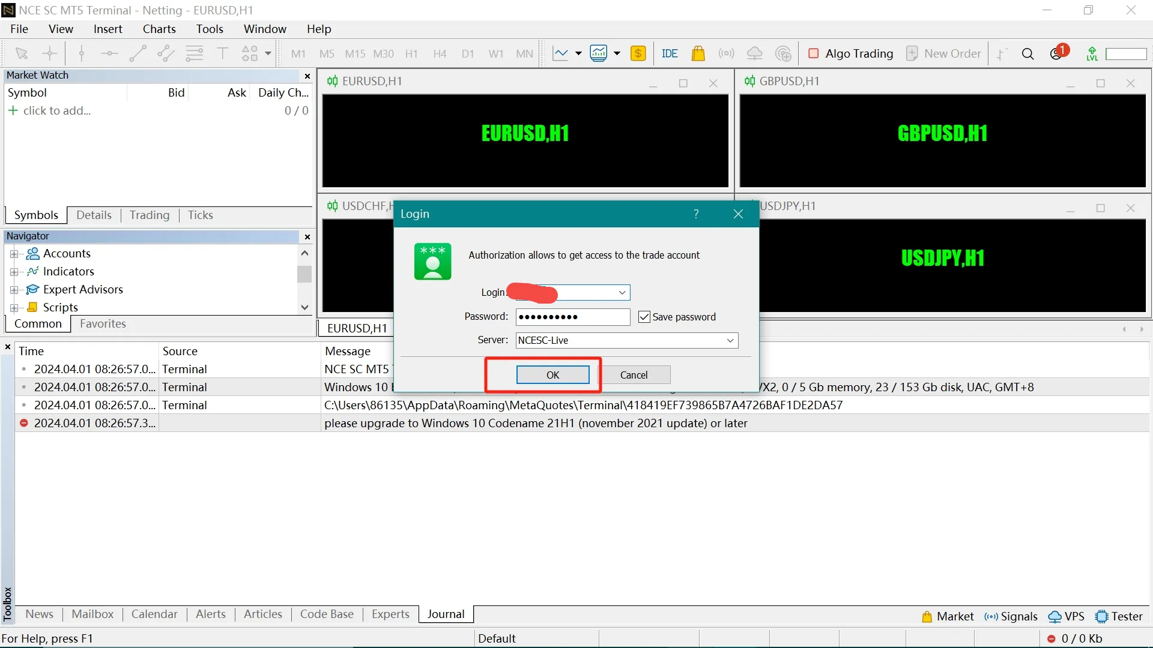Choose the equidistant channel tool
1153x648 pixels.
click(166, 54)
